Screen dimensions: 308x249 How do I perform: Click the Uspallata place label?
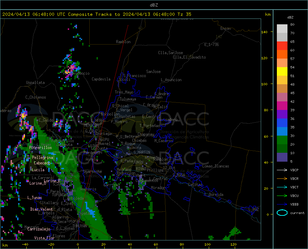click(x=35, y=83)
